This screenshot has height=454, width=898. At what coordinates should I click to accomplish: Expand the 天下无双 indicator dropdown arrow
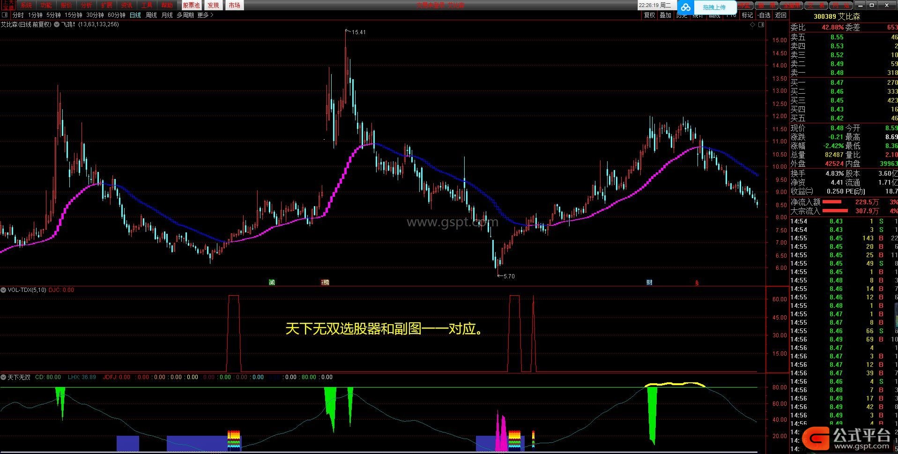click(x=3, y=377)
